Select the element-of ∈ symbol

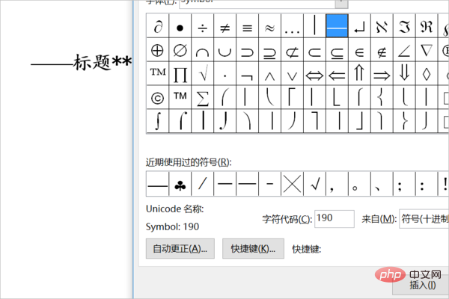pyautogui.click(x=359, y=50)
